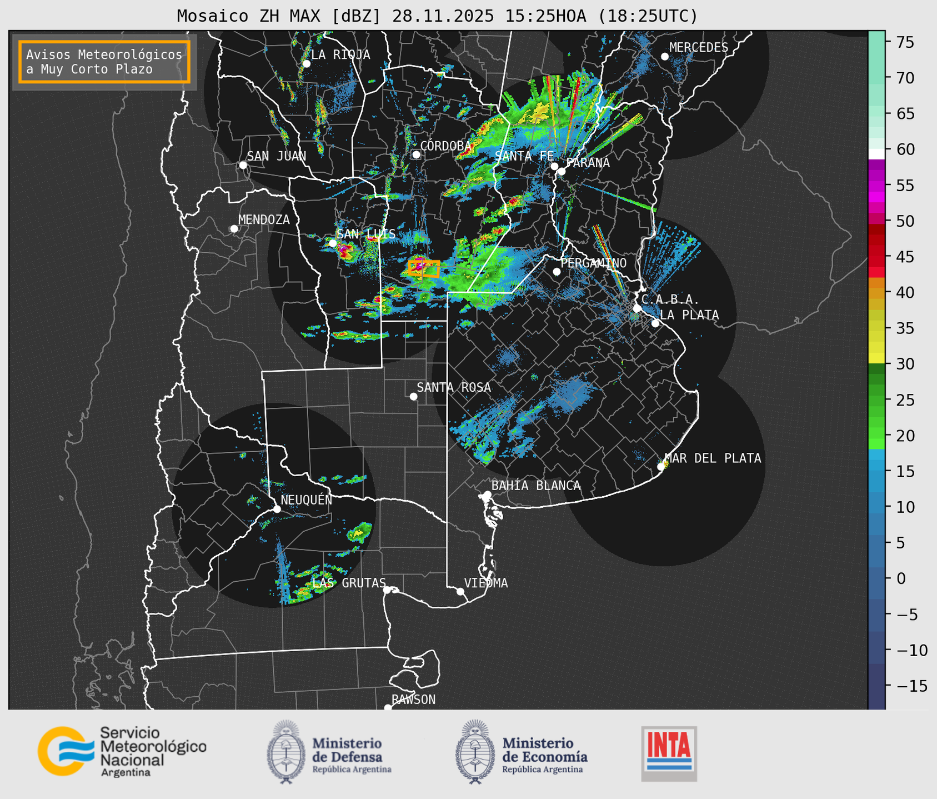Click the 0 tick label on colorbar
Image resolution: width=937 pixels, height=799 pixels.
pyautogui.click(x=901, y=578)
